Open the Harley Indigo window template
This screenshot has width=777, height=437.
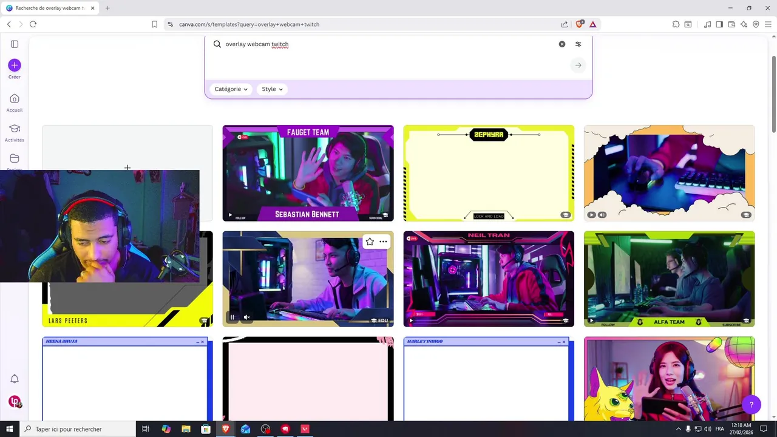(x=489, y=379)
